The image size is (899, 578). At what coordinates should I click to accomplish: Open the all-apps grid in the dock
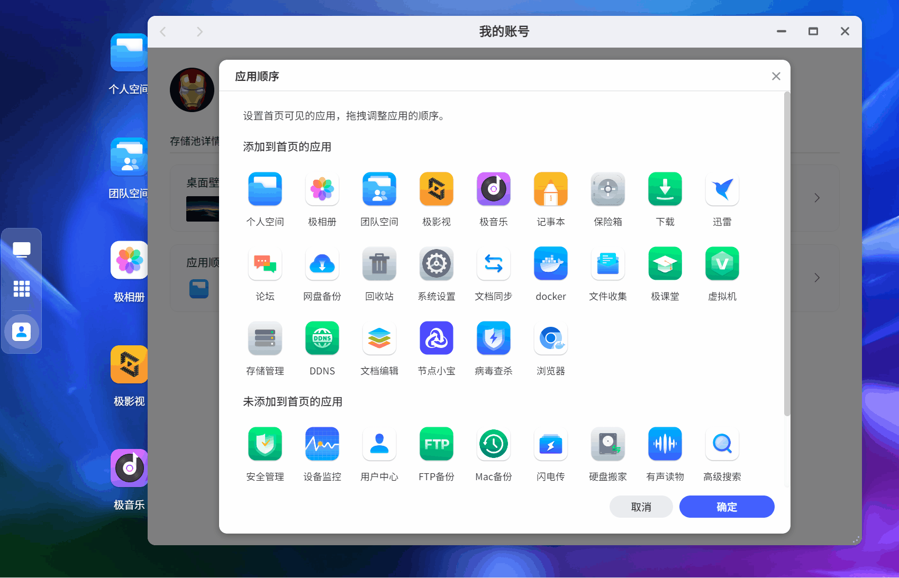[x=22, y=289]
